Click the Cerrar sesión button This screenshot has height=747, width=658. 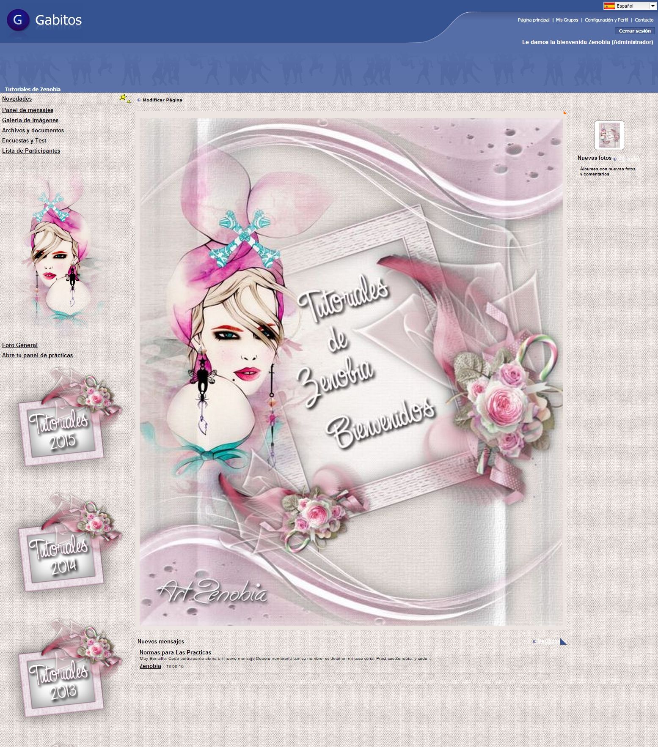click(634, 31)
